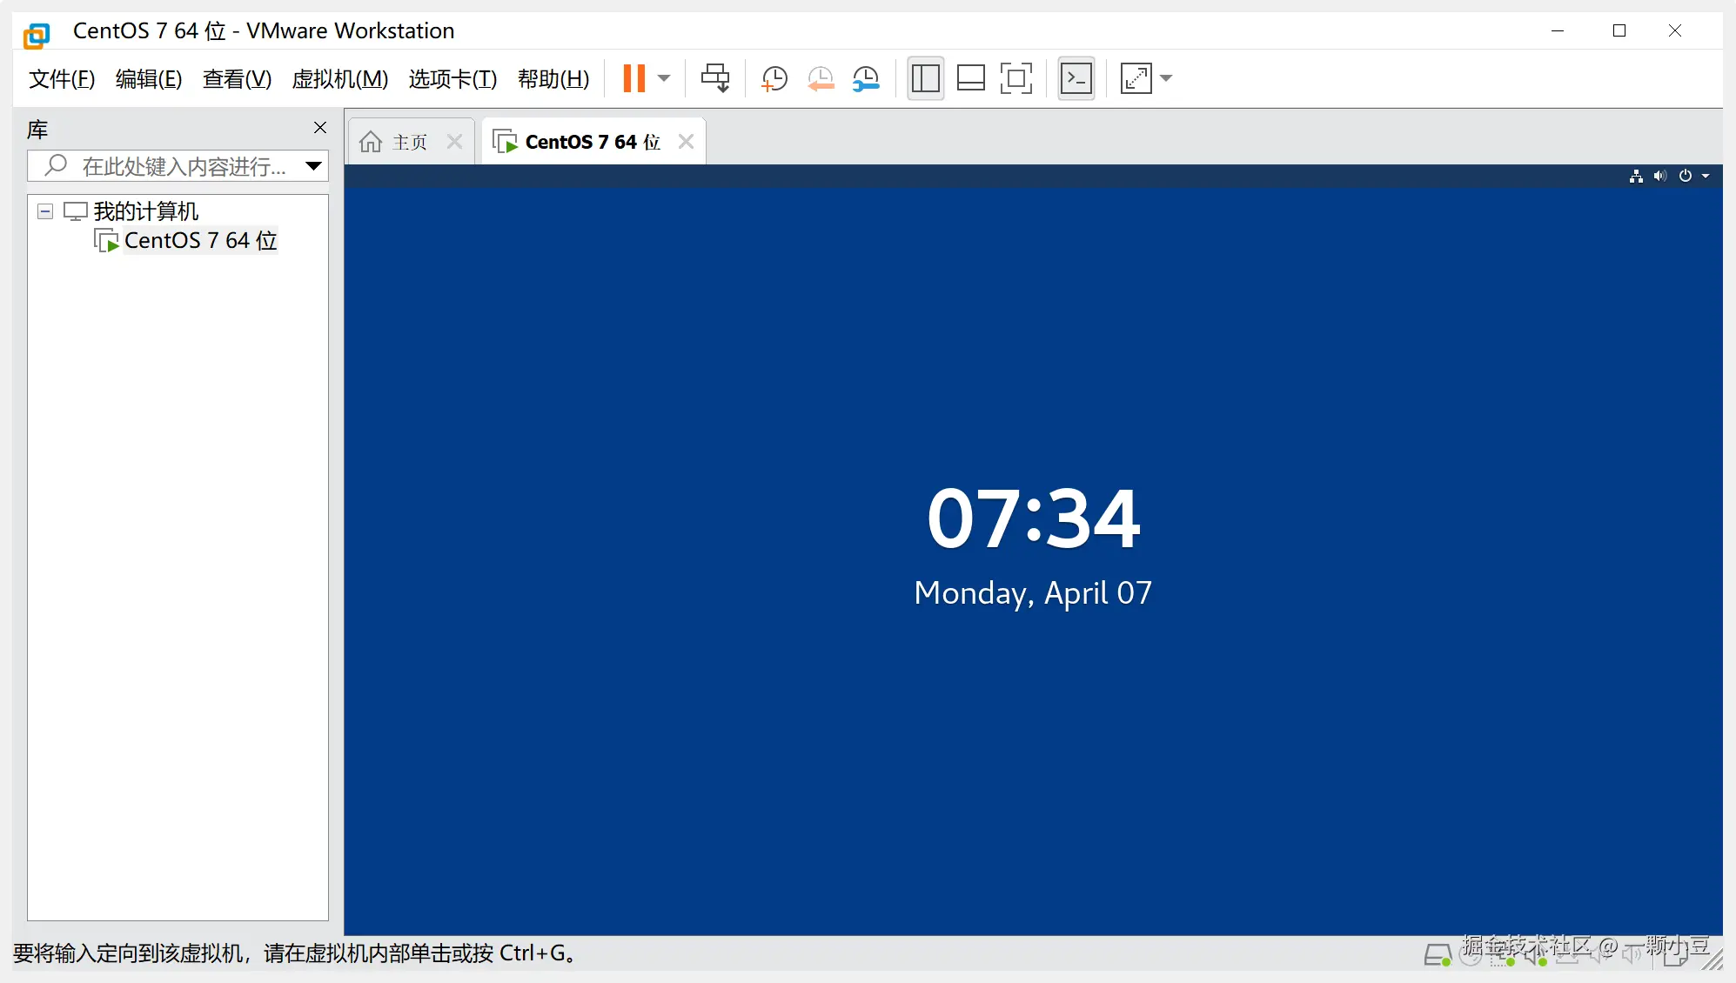Click guest network icon in top bar

[1636, 176]
